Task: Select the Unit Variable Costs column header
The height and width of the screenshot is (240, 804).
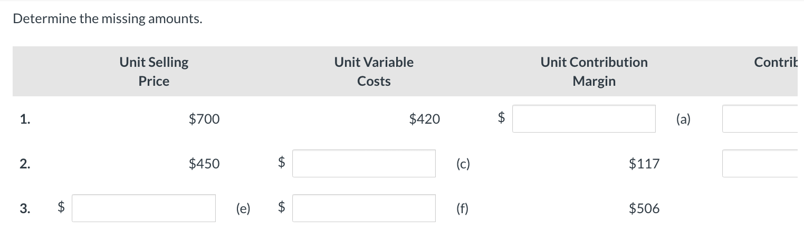Action: [374, 72]
